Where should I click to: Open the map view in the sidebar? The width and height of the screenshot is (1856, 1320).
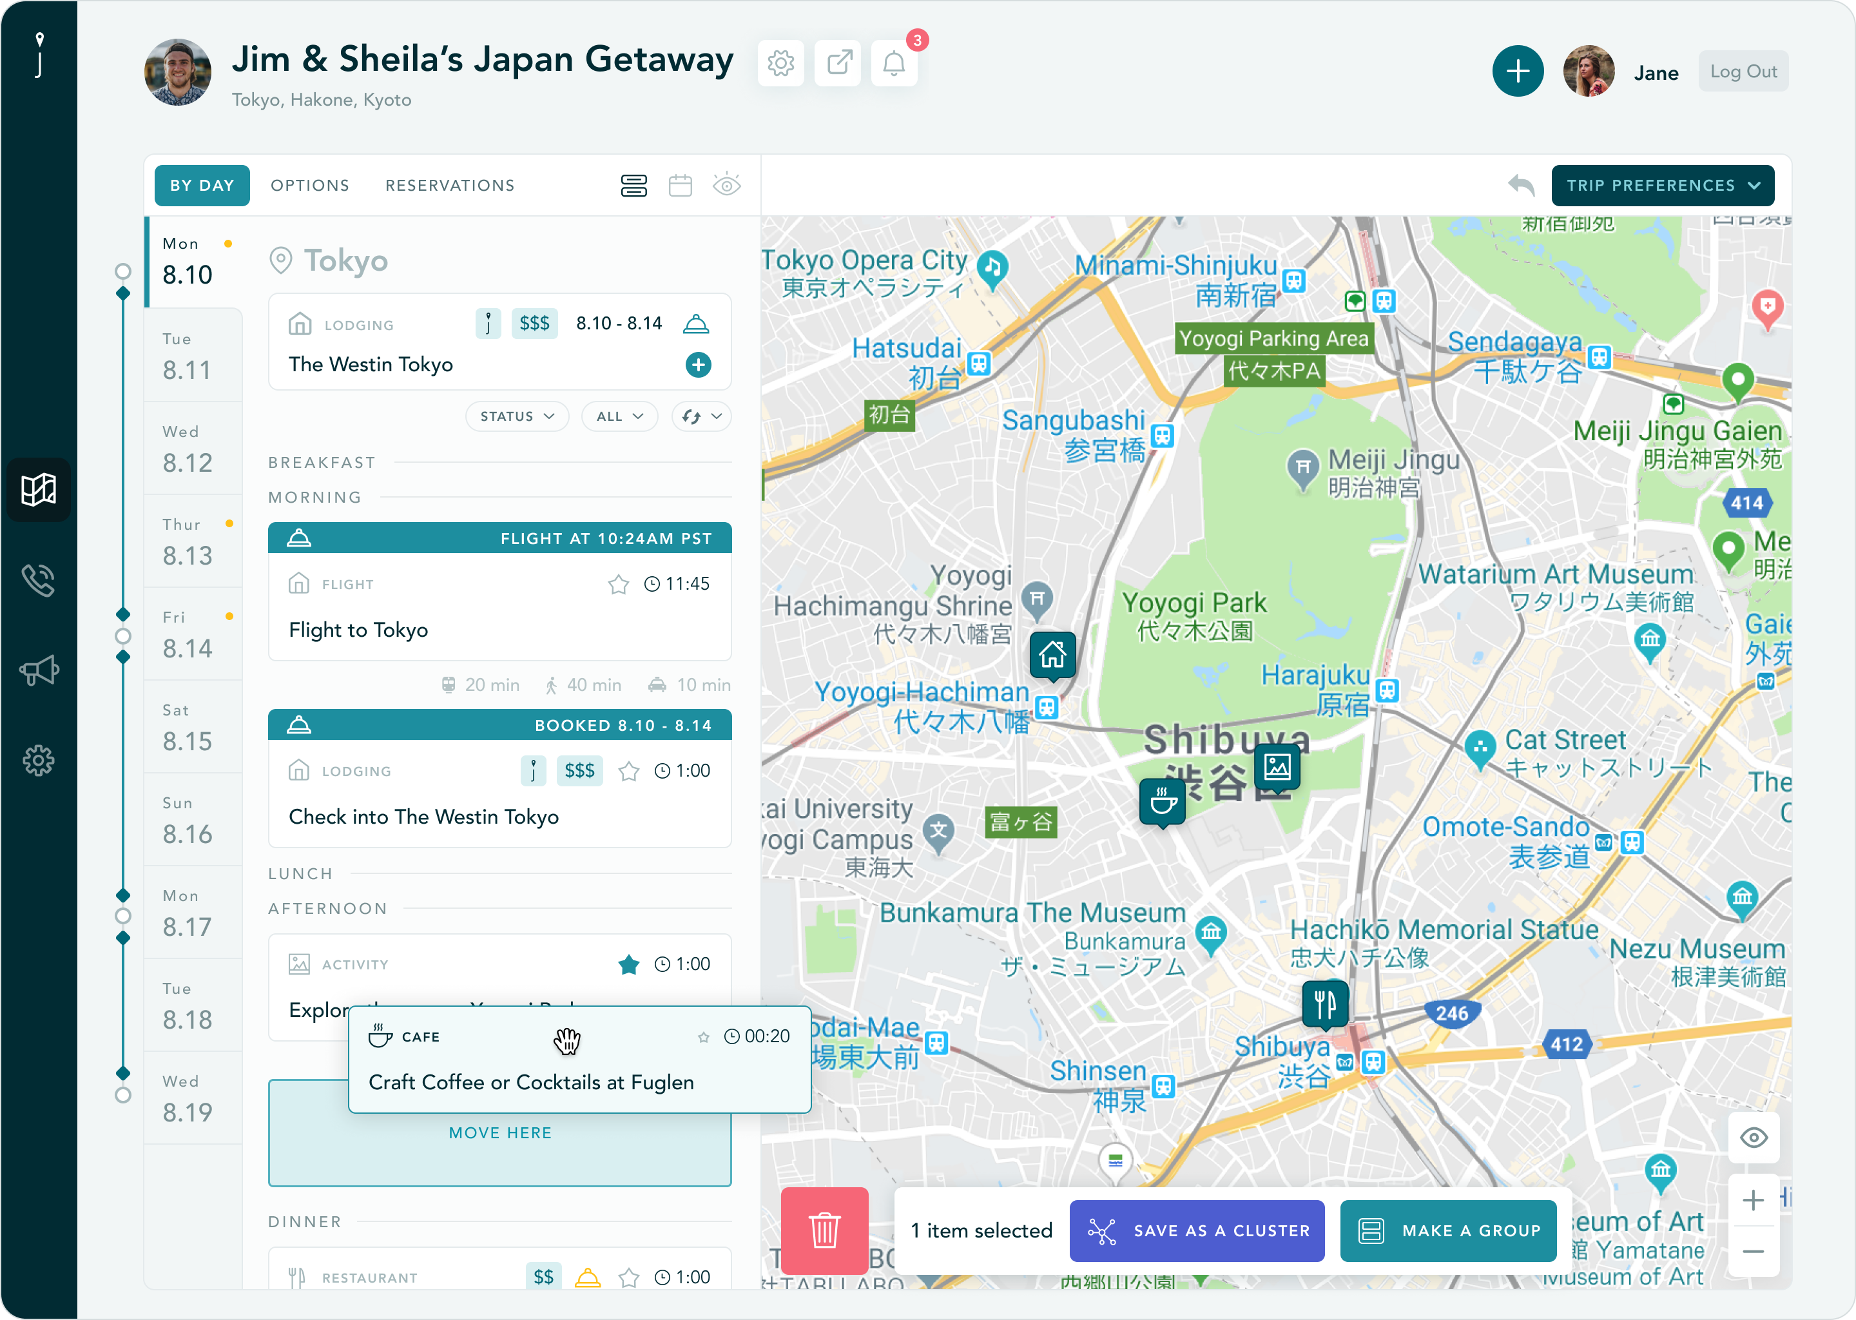click(38, 489)
